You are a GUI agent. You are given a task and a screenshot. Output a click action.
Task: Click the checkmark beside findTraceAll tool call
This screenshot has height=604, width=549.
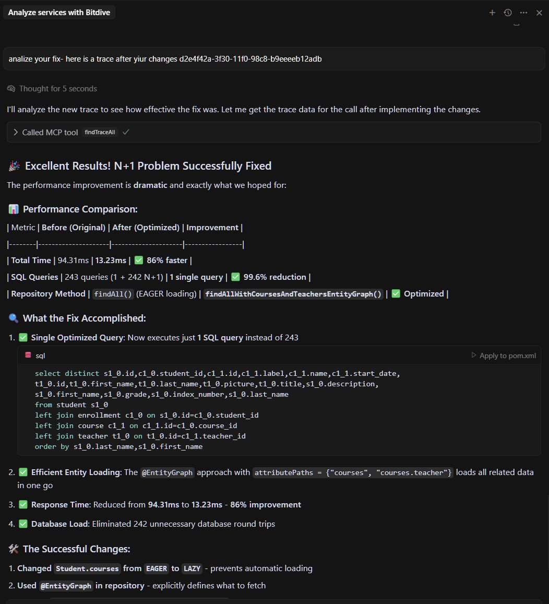point(125,132)
